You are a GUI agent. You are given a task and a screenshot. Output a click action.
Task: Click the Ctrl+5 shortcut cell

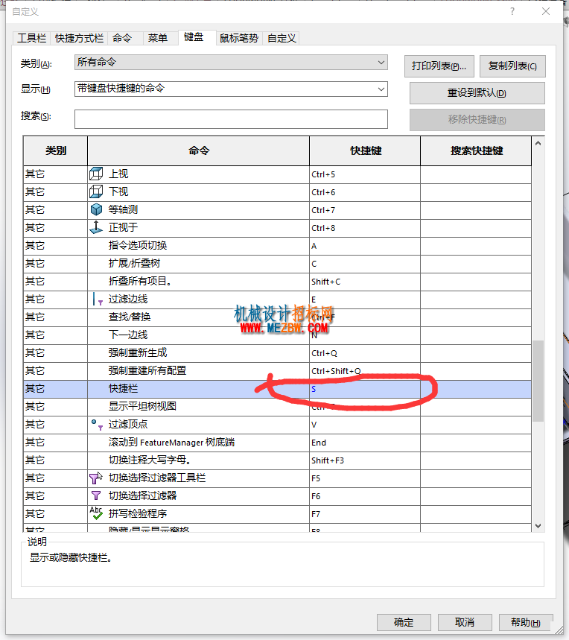[365, 174]
